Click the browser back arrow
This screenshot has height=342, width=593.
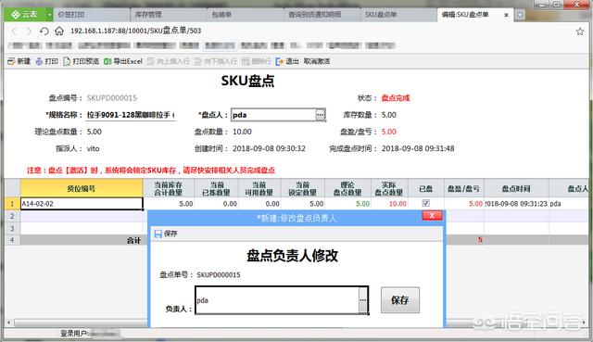coord(15,31)
